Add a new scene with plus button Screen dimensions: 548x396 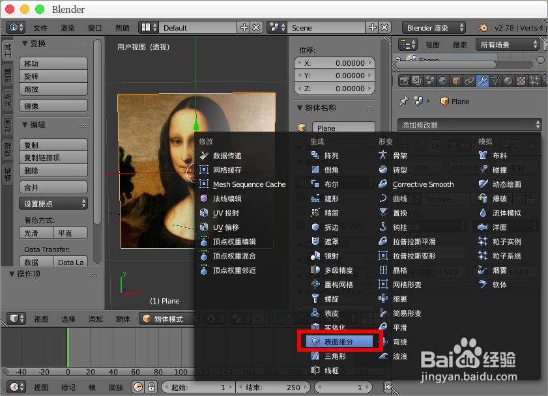[372, 27]
